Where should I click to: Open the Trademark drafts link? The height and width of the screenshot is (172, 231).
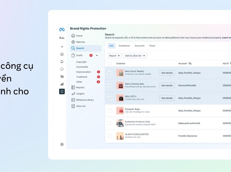pyautogui.click(x=82, y=77)
